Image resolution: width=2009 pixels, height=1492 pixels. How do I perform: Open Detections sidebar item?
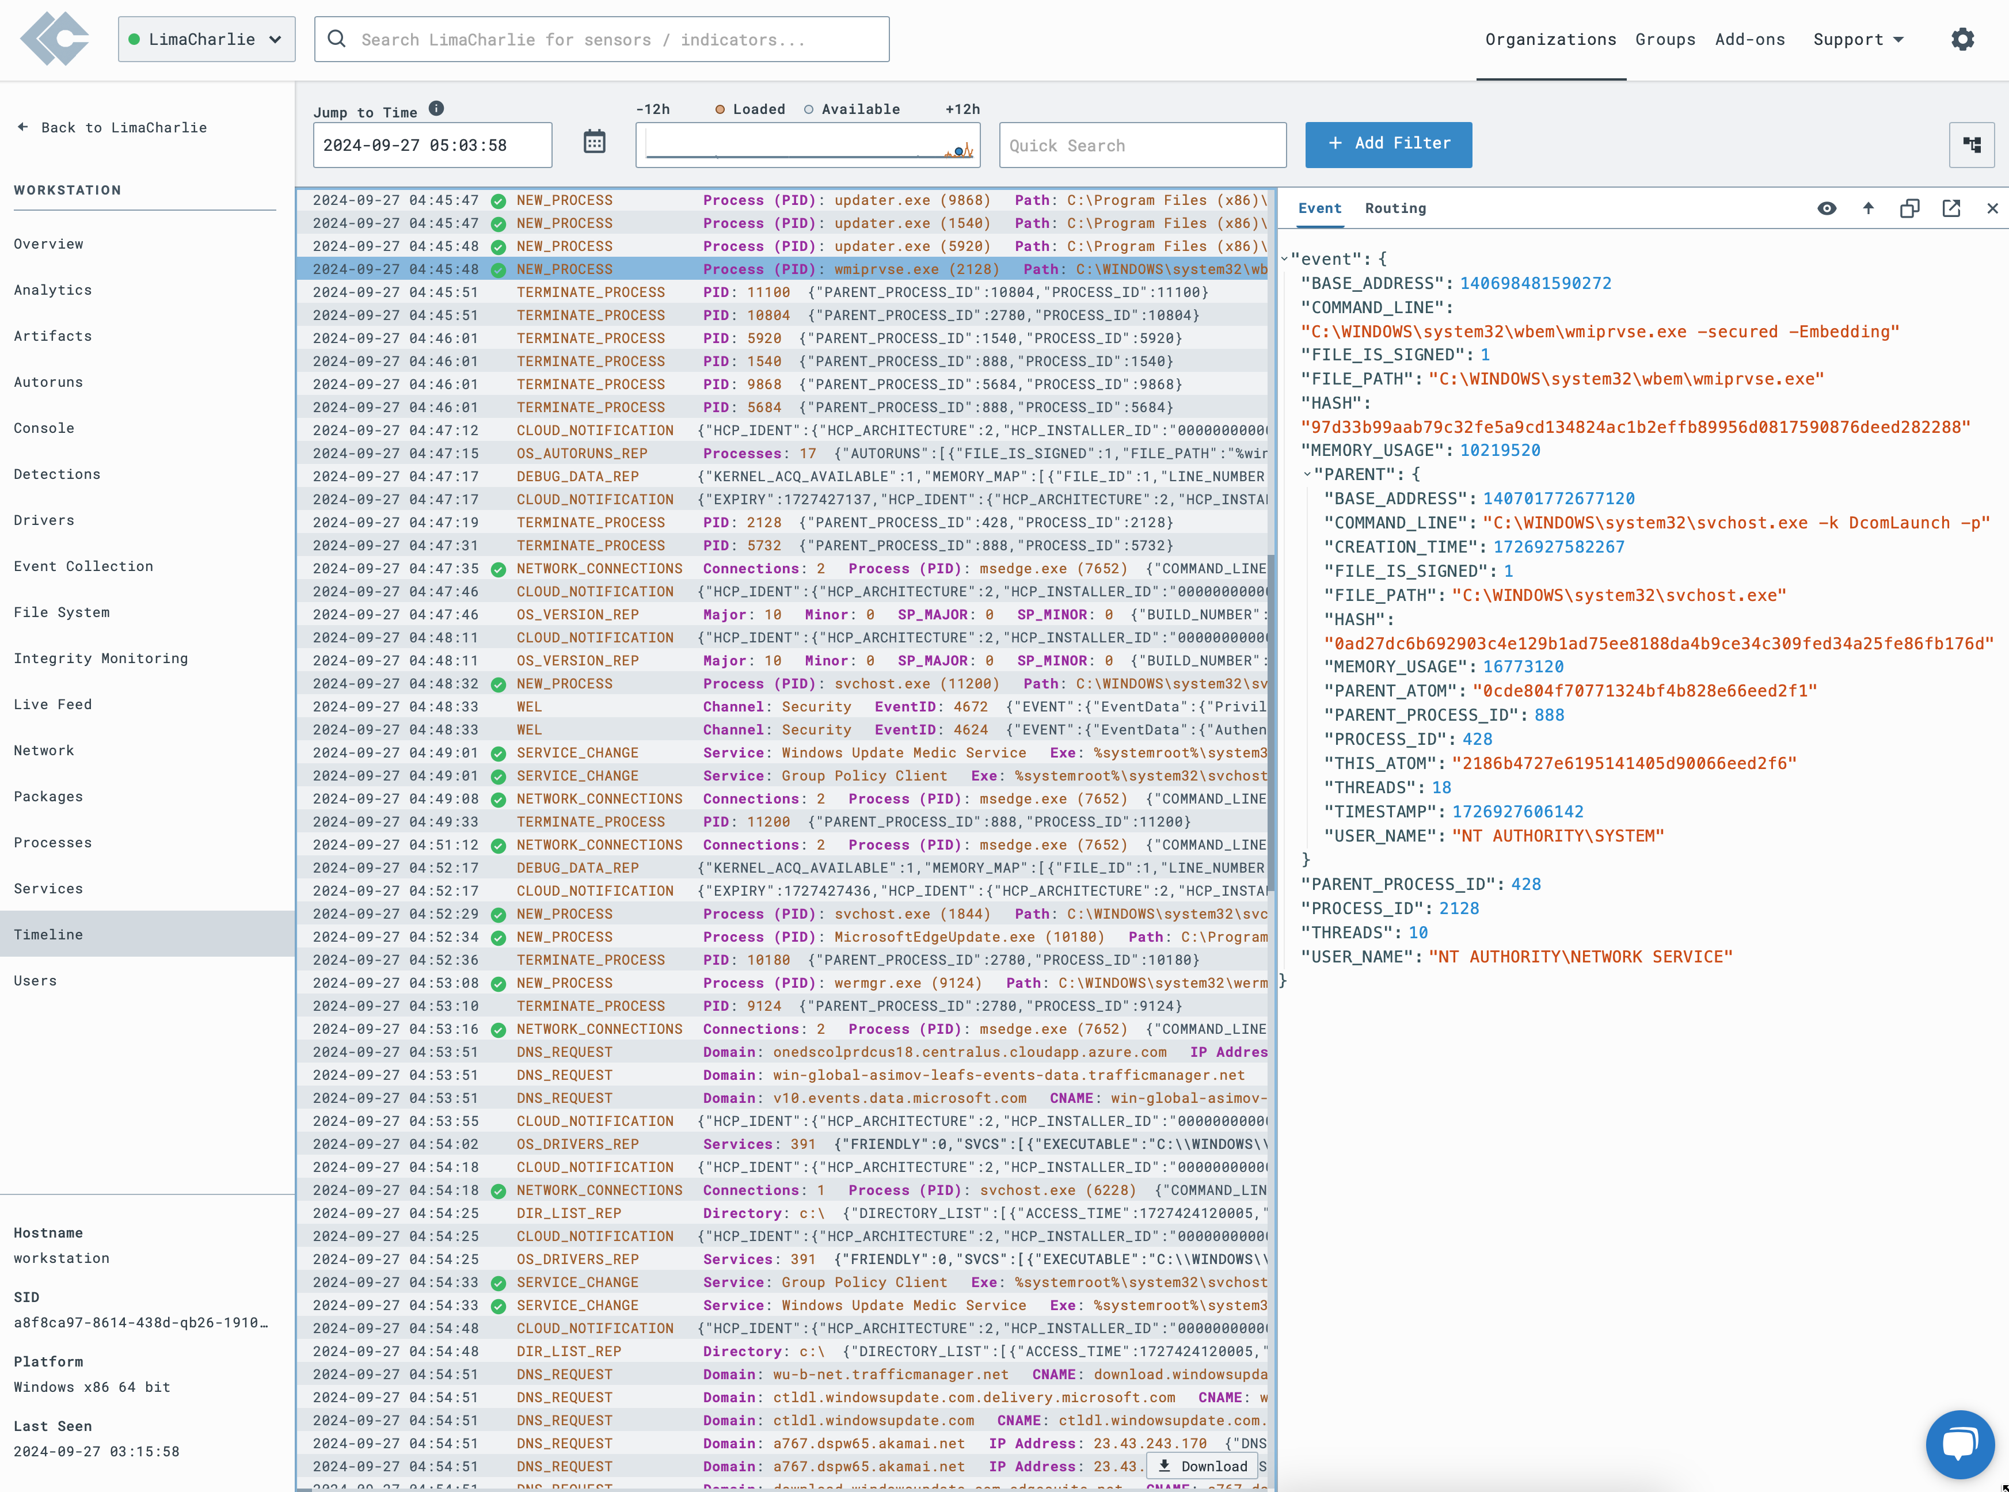click(147, 474)
